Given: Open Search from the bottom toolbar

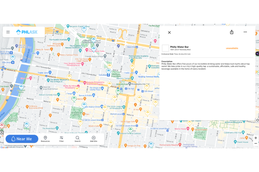Looking at the screenshot, I should [x=77, y=138].
